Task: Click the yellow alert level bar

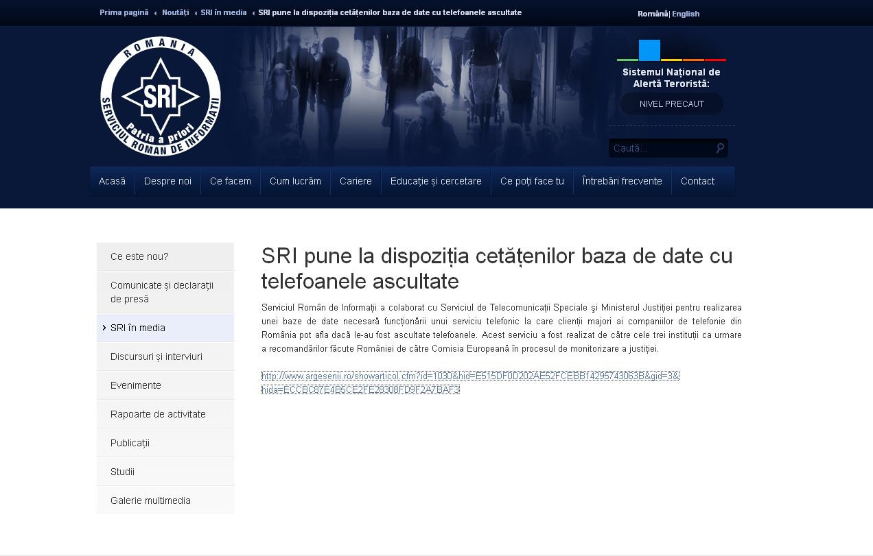Action: pyautogui.click(x=671, y=60)
